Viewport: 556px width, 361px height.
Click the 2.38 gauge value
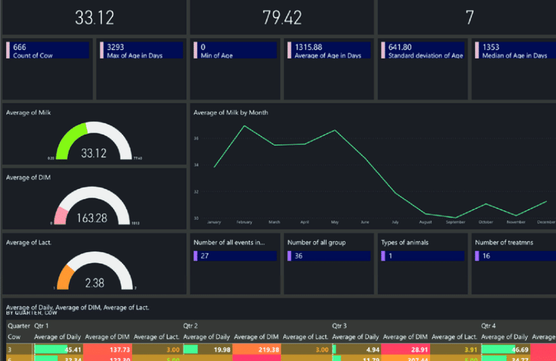coord(94,283)
